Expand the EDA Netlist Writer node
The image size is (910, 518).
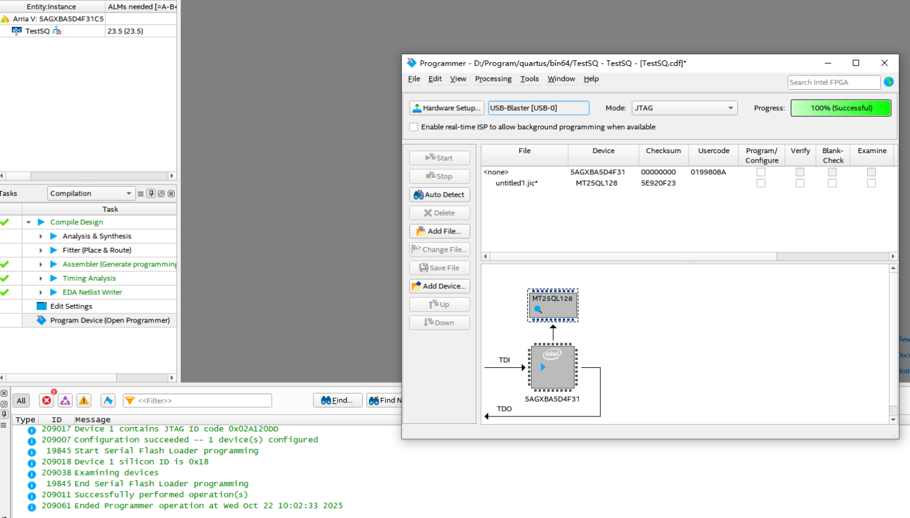tap(41, 292)
